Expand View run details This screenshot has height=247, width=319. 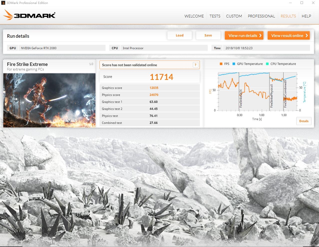click(x=245, y=35)
